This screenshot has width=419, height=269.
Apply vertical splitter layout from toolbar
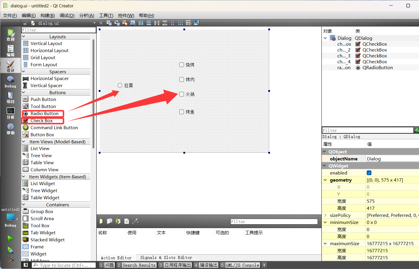(165, 23)
